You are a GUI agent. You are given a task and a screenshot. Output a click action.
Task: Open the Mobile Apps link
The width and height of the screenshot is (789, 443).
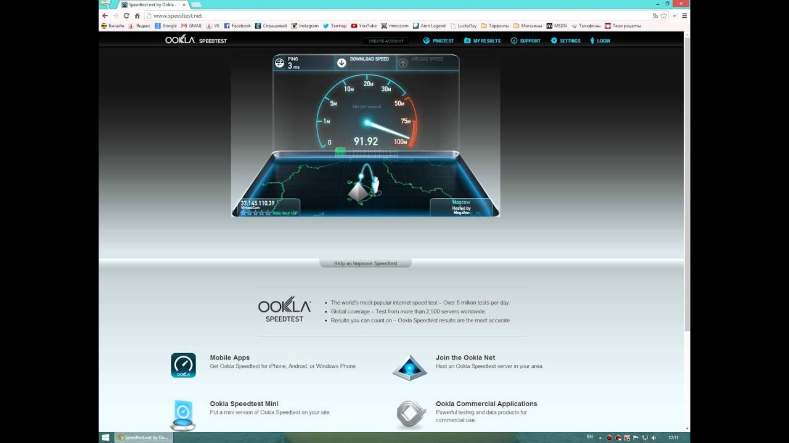point(230,357)
